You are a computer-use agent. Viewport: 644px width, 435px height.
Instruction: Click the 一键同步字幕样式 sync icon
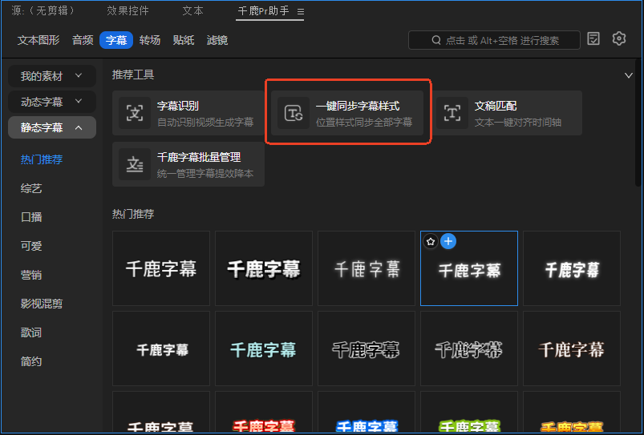pyautogui.click(x=294, y=113)
